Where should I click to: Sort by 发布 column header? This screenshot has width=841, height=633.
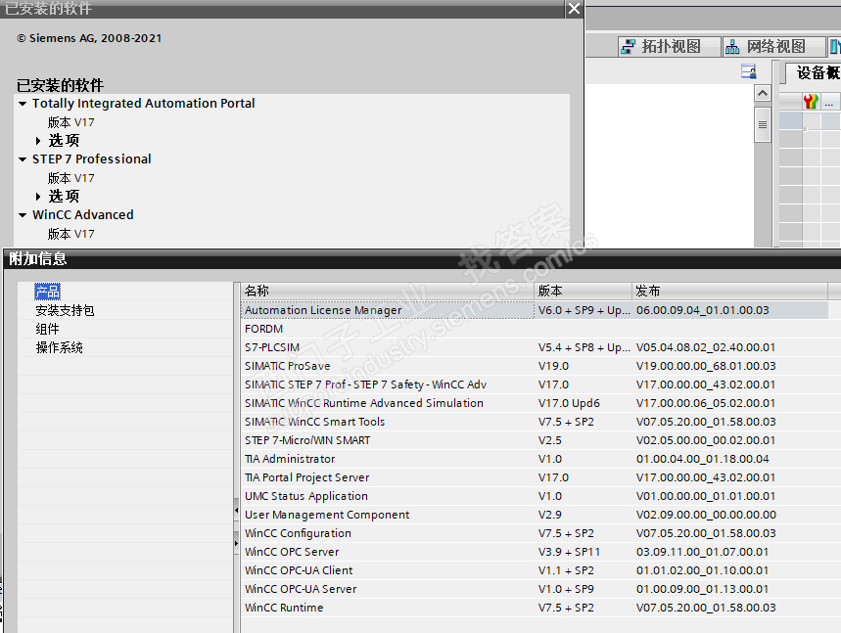[730, 291]
